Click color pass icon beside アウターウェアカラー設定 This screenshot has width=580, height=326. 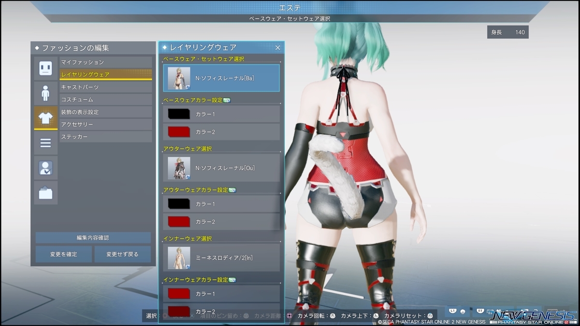(232, 190)
